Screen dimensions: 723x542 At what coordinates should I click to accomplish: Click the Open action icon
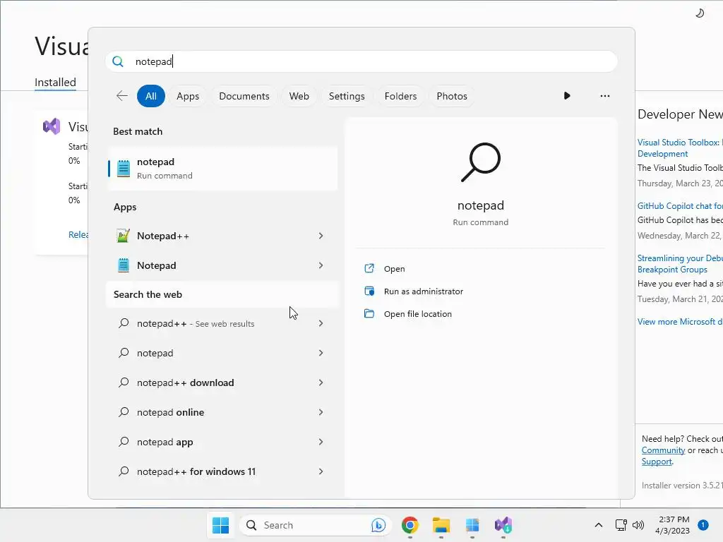369,269
